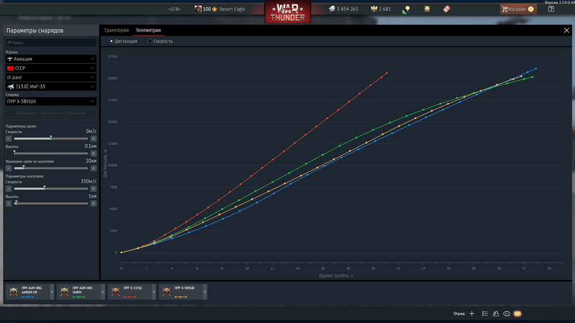Click the Поиск search field
The height and width of the screenshot is (323, 575).
[x=51, y=43]
